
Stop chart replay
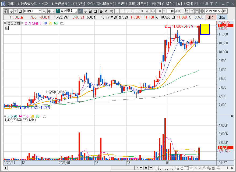point(146,168)
